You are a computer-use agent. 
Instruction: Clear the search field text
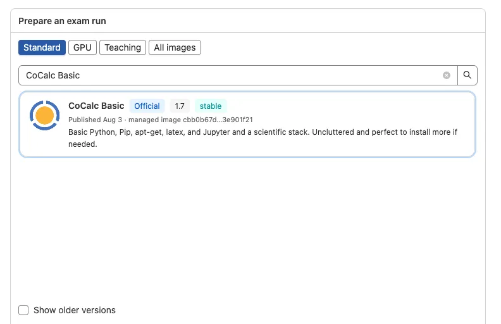447,75
